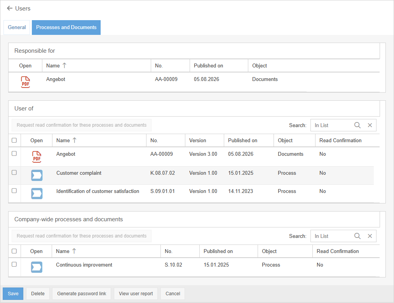This screenshot has height=303, width=394.
Task: Check the Customer complaint row checkbox
Action: click(x=14, y=172)
